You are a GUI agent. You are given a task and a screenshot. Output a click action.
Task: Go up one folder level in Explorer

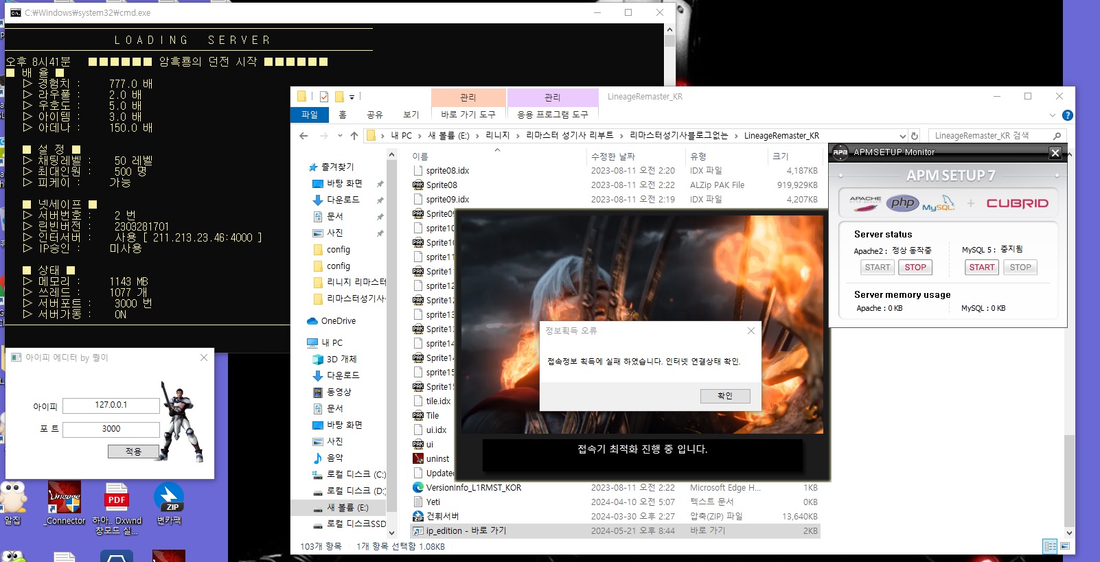[354, 136]
